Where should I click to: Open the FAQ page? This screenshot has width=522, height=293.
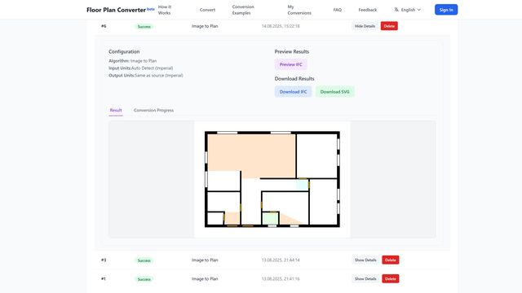[x=337, y=10]
